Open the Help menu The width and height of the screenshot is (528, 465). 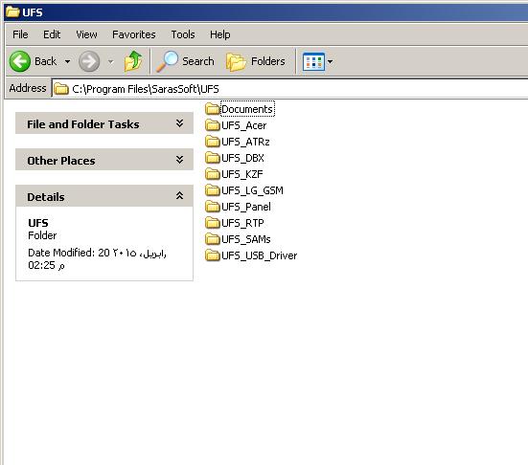point(220,34)
